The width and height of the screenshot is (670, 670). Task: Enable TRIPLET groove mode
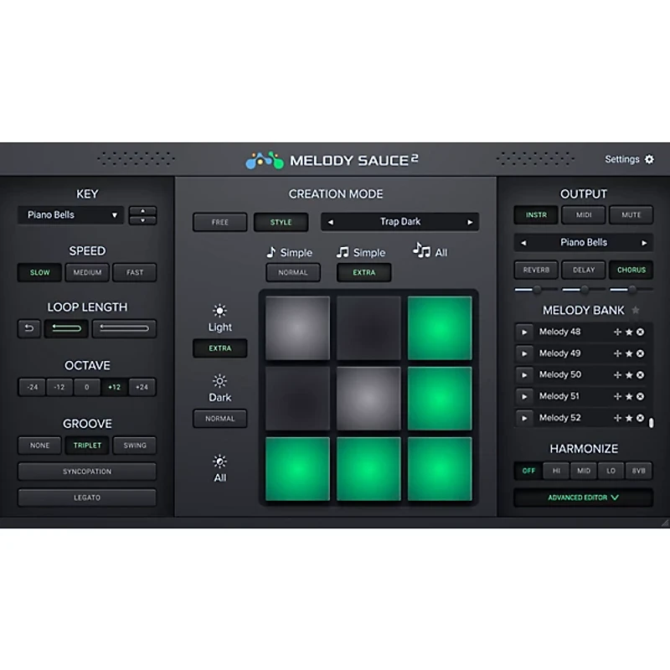point(87,445)
